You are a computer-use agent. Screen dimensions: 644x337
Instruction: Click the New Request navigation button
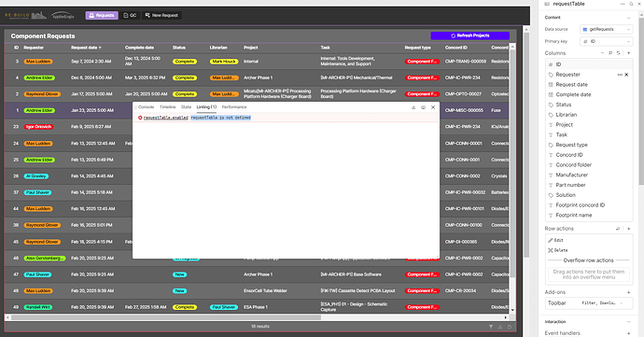161,15
